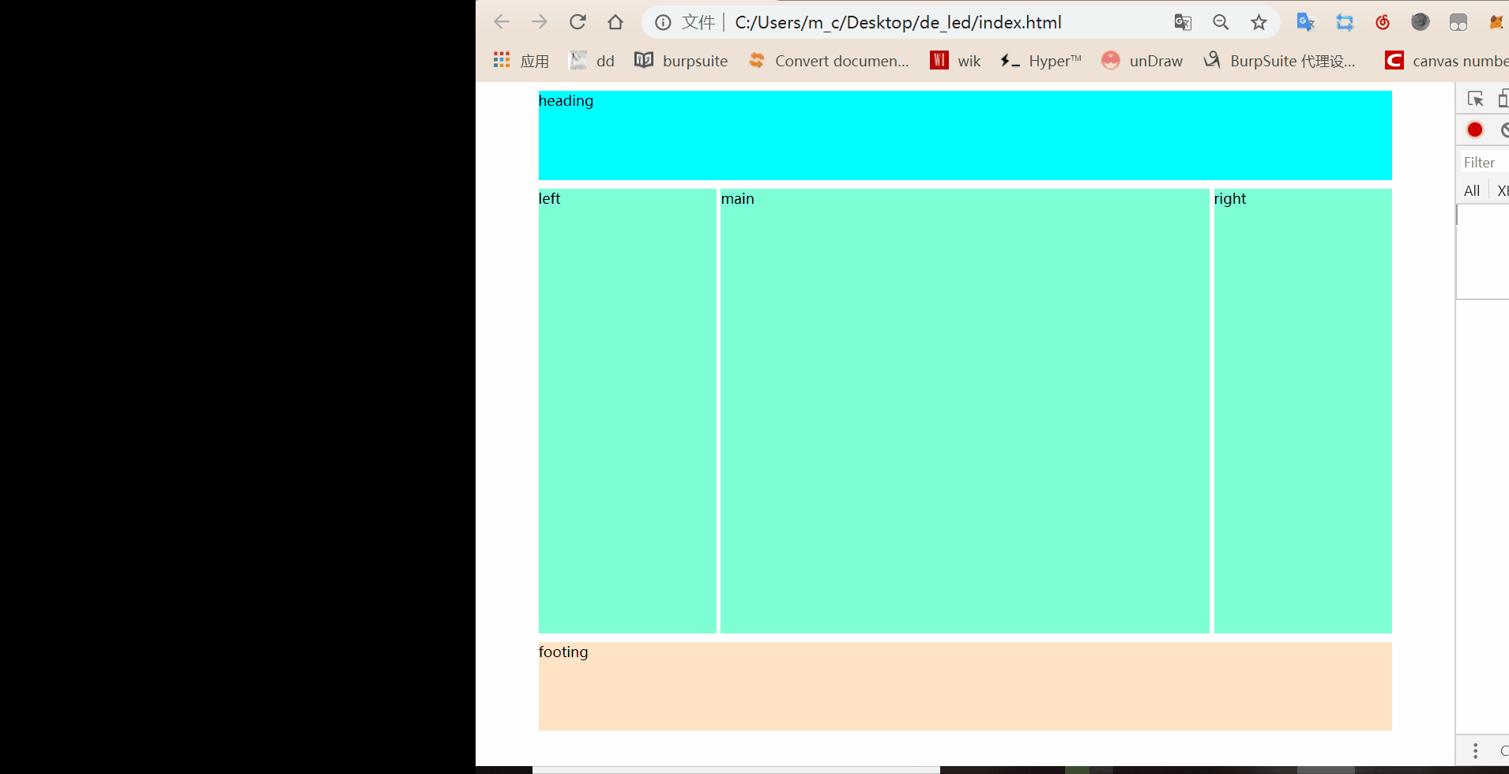This screenshot has height=774, width=1509.
Task: Click the address bar URL text
Action: [898, 22]
